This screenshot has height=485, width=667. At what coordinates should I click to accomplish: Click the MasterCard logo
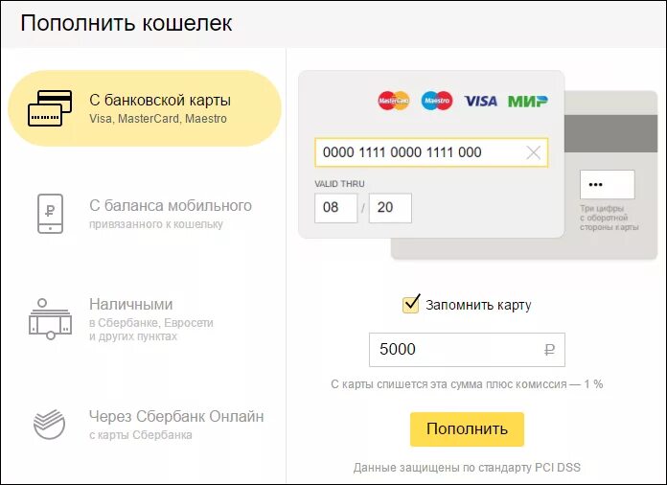tap(393, 101)
